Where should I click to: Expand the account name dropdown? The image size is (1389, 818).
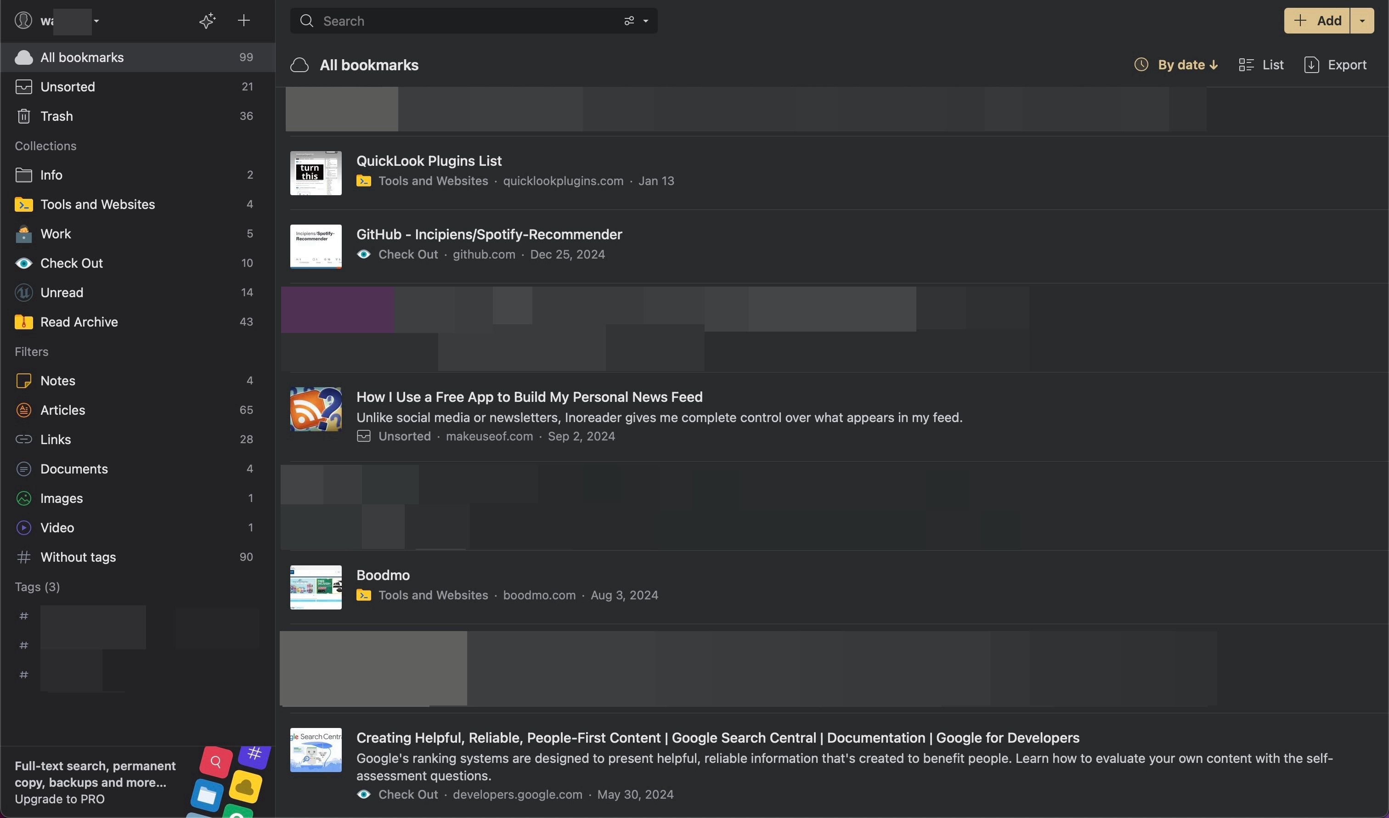click(x=96, y=21)
